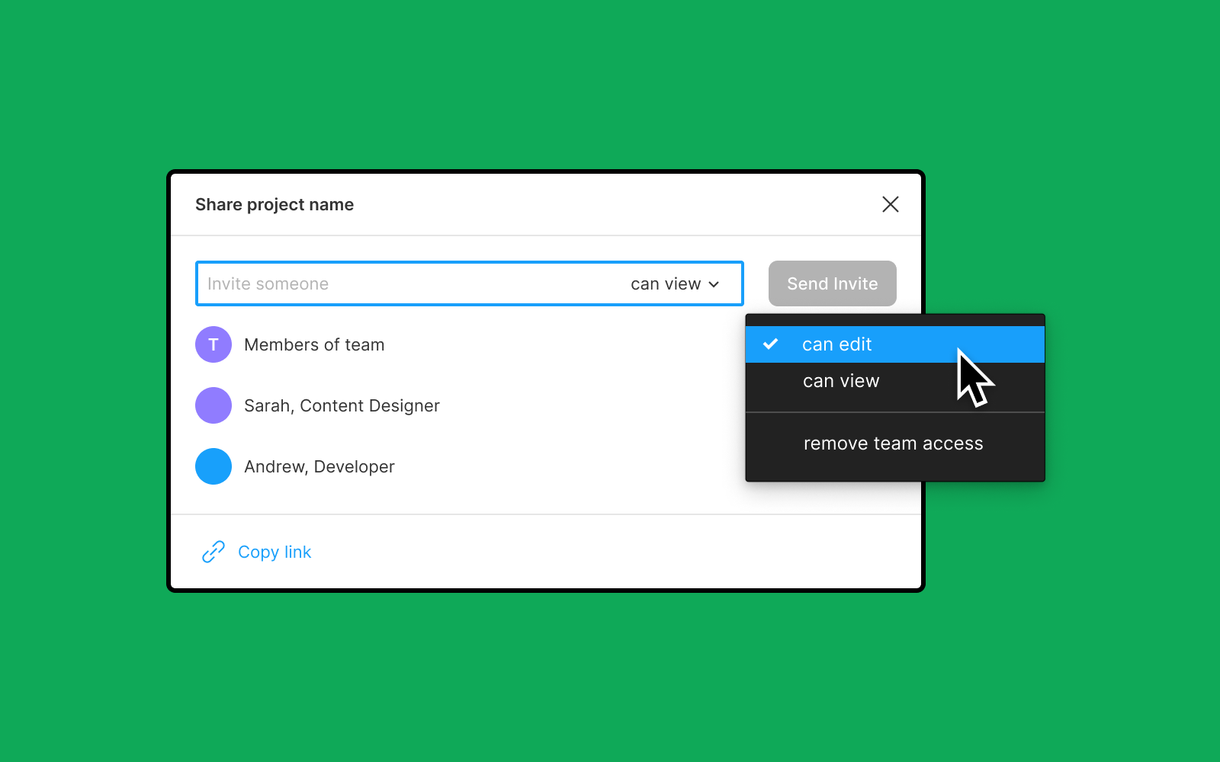The height and width of the screenshot is (762, 1220).
Task: Click the link icon beside Copy link
Action: [x=212, y=551]
